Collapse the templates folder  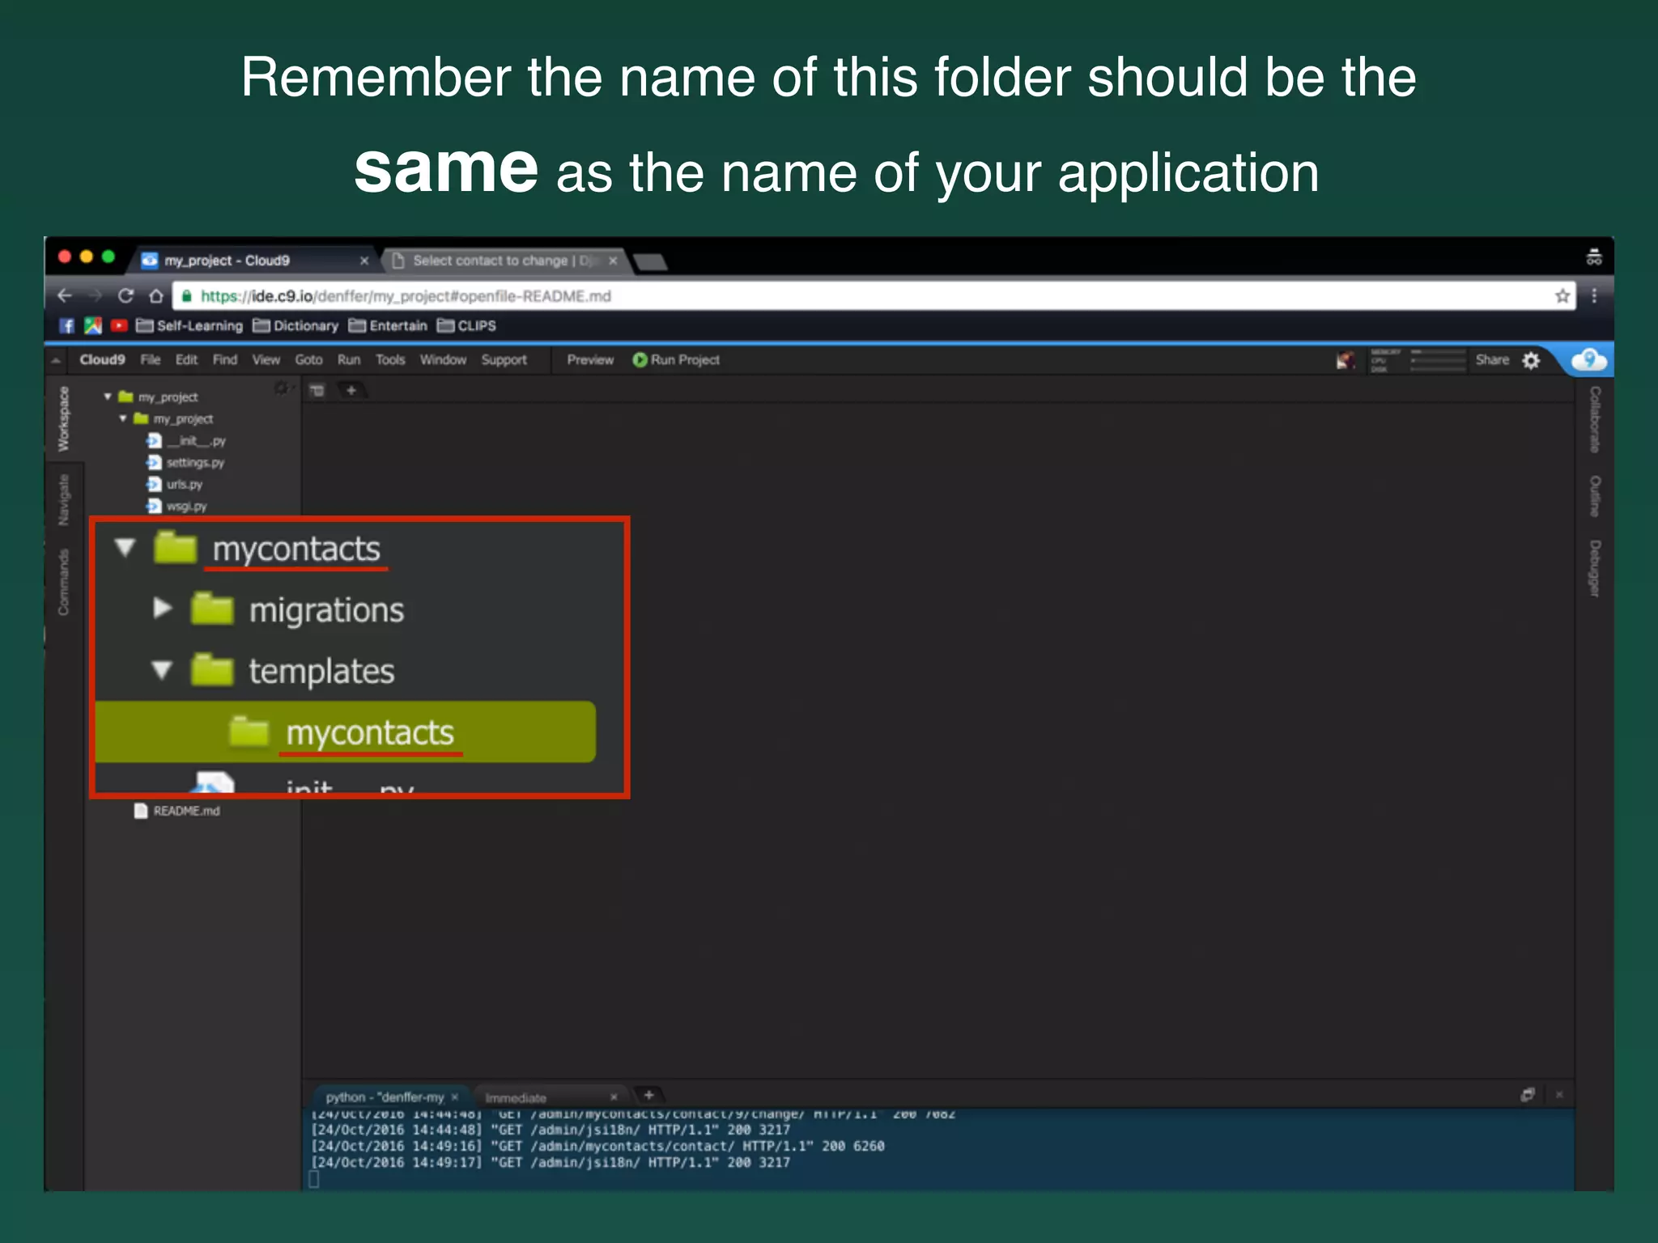click(162, 670)
